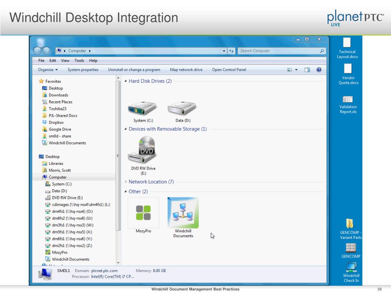Click the breadcrumb arrow after Computer
The height and width of the screenshot is (293, 391).
coord(90,51)
